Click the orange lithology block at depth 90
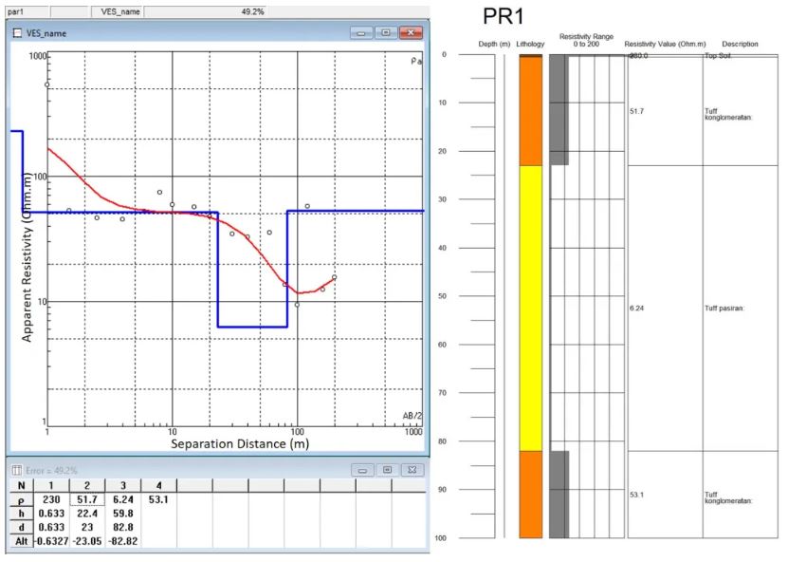 pyautogui.click(x=531, y=494)
